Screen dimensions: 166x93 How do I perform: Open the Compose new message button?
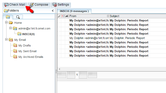tap(39, 5)
